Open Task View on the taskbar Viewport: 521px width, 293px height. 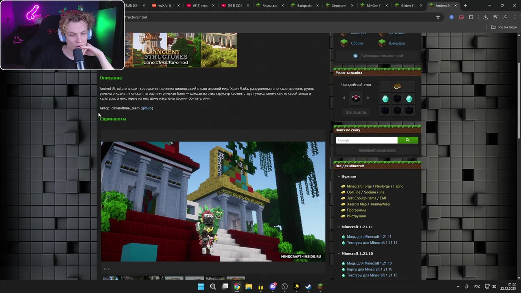coord(225,286)
